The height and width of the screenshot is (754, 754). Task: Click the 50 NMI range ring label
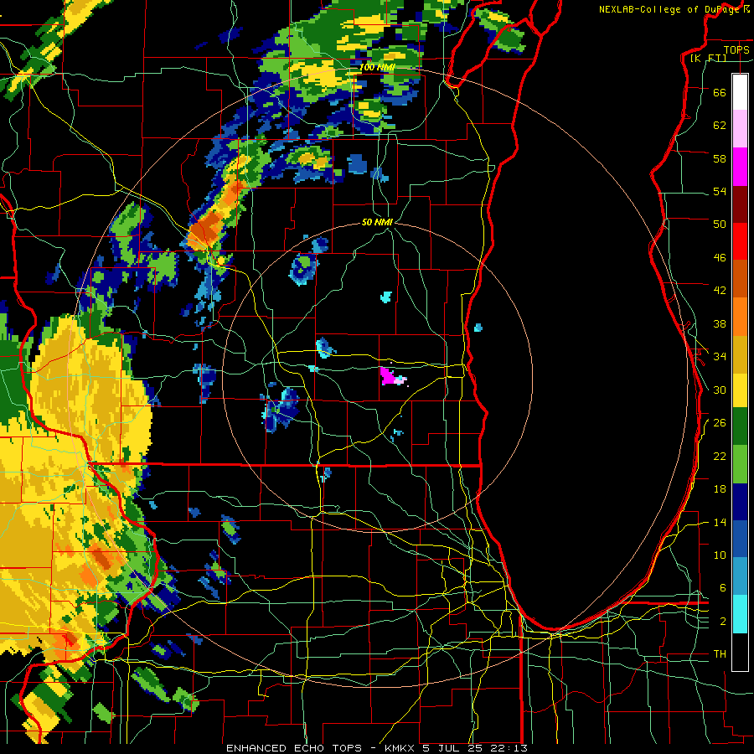(x=377, y=222)
